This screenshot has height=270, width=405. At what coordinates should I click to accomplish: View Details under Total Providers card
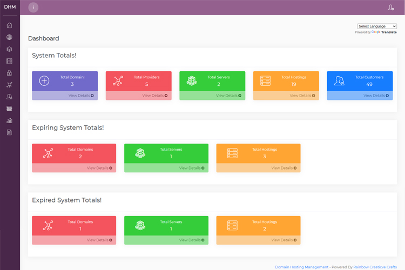[154, 96]
